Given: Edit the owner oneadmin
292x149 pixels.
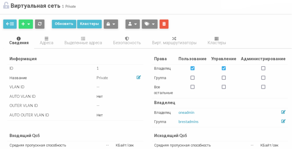Looking at the screenshot, I should tap(283, 112).
